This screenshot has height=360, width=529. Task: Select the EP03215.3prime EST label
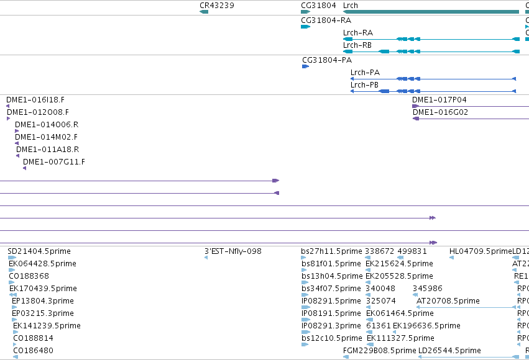pos(43,313)
